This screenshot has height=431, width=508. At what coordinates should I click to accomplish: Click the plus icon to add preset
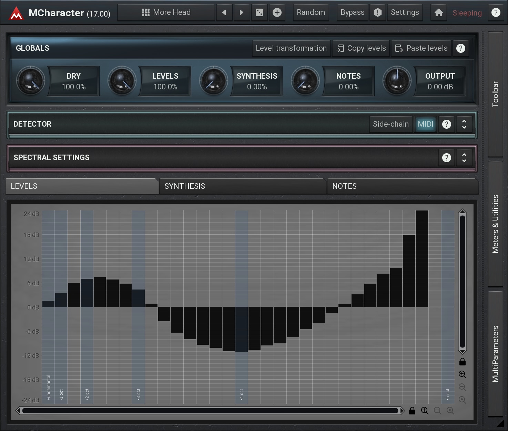(277, 13)
